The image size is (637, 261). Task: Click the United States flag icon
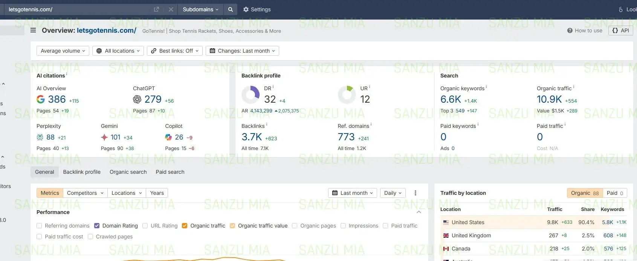tap(446, 222)
